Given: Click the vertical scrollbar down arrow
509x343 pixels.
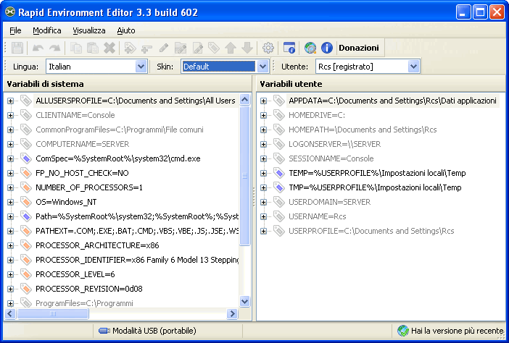Looking at the screenshot, I should (245, 301).
